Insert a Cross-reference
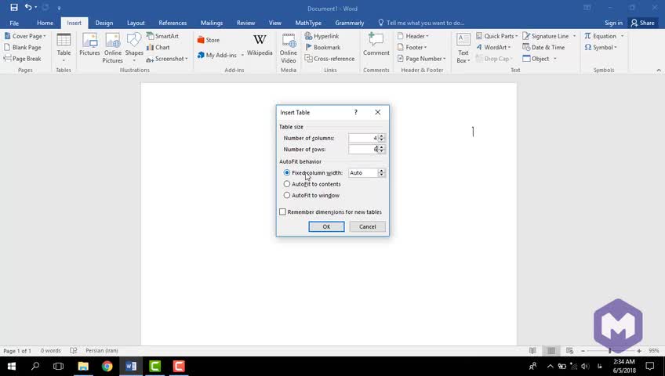Screen dimensions: 665x376 [x=329, y=59]
